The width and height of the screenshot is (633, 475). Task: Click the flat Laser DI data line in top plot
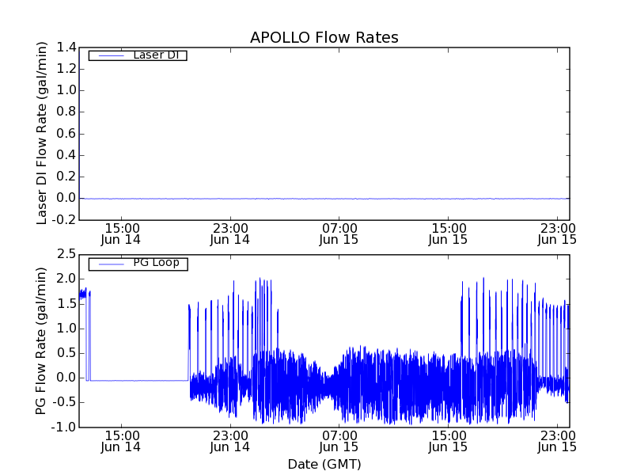pyautogui.click(x=316, y=199)
